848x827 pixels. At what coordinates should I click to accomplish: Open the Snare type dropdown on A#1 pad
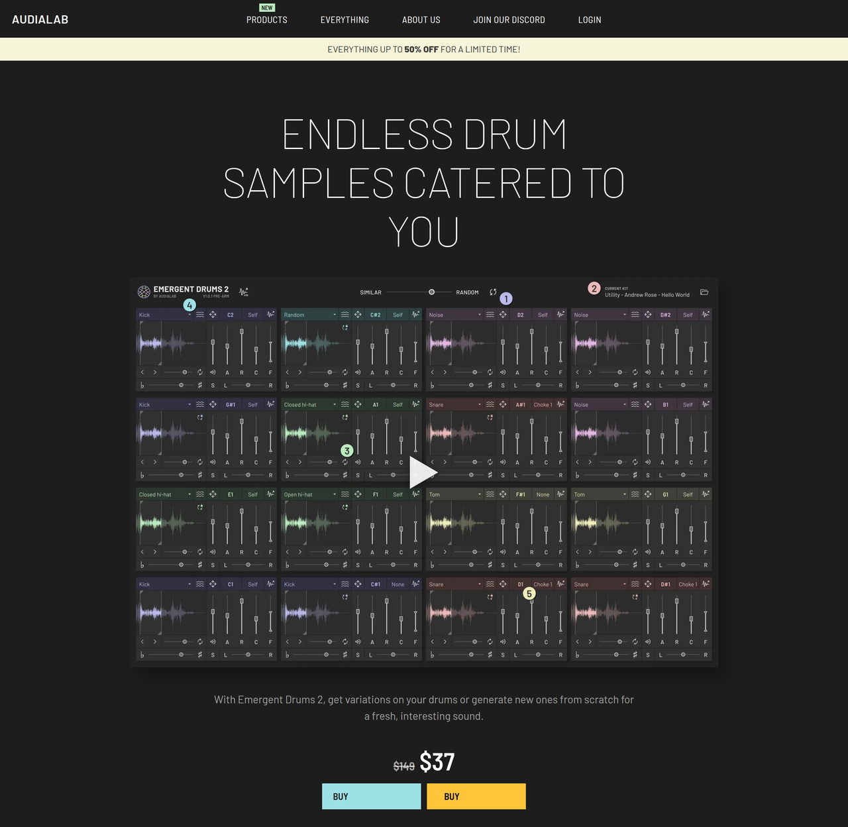click(455, 404)
